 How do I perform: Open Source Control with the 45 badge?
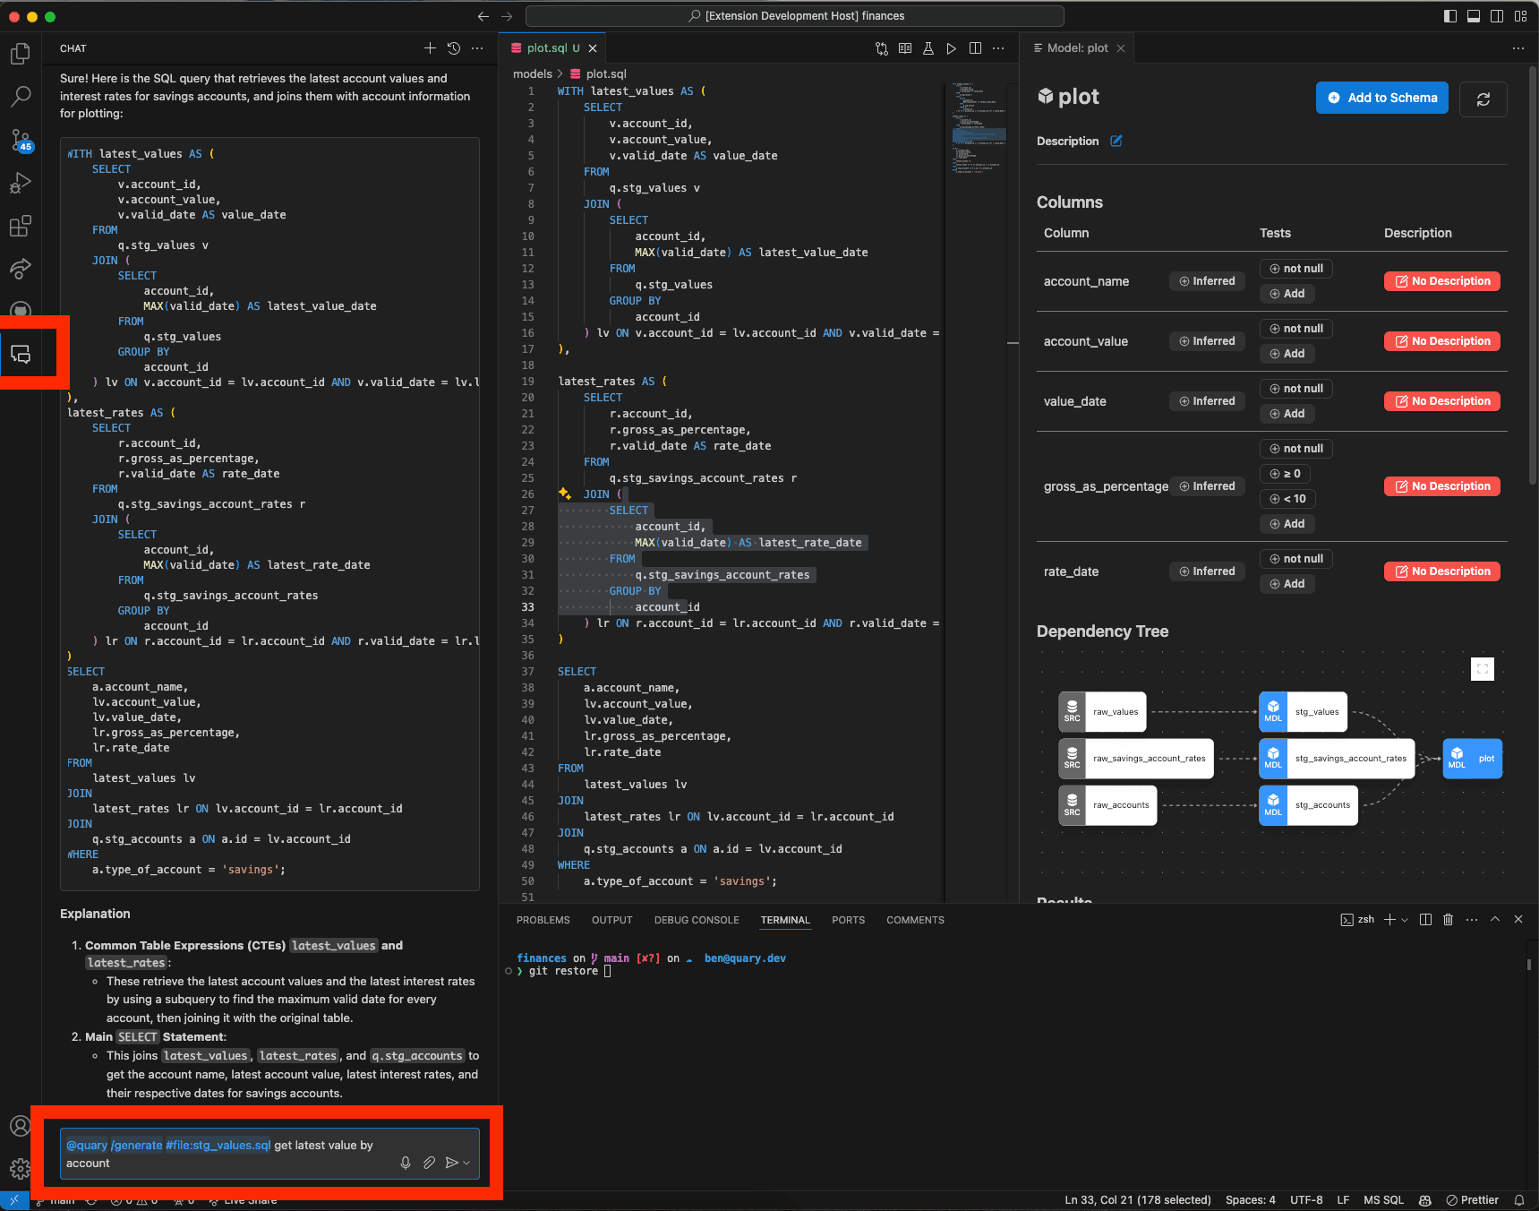point(20,140)
